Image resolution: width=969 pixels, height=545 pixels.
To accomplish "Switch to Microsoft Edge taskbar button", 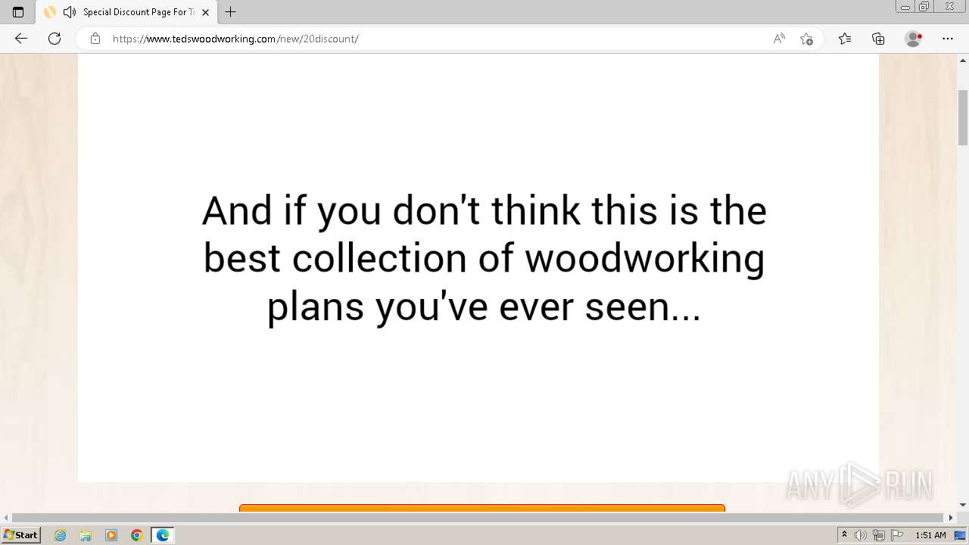I will 163,535.
